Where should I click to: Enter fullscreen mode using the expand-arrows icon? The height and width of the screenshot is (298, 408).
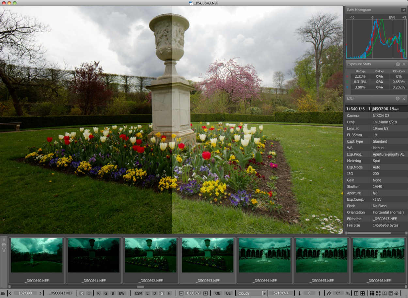tap(378, 293)
